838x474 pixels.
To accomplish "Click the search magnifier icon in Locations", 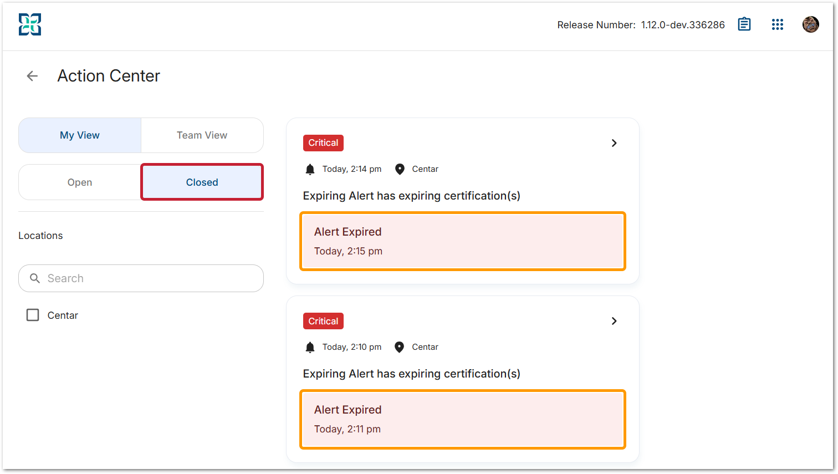I will [x=35, y=278].
